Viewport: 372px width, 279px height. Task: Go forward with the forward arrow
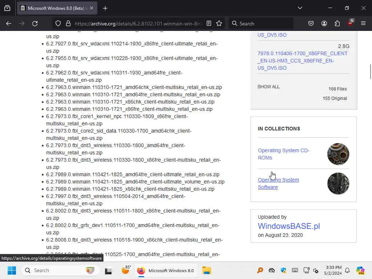[22, 24]
